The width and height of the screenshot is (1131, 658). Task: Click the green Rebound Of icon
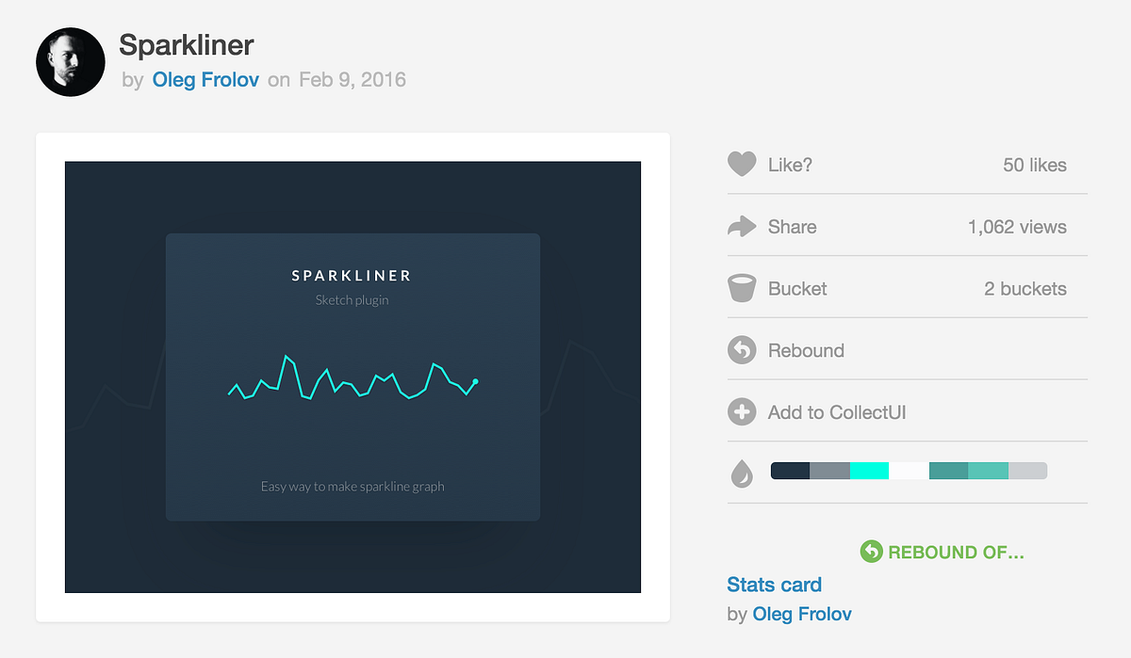coord(871,552)
